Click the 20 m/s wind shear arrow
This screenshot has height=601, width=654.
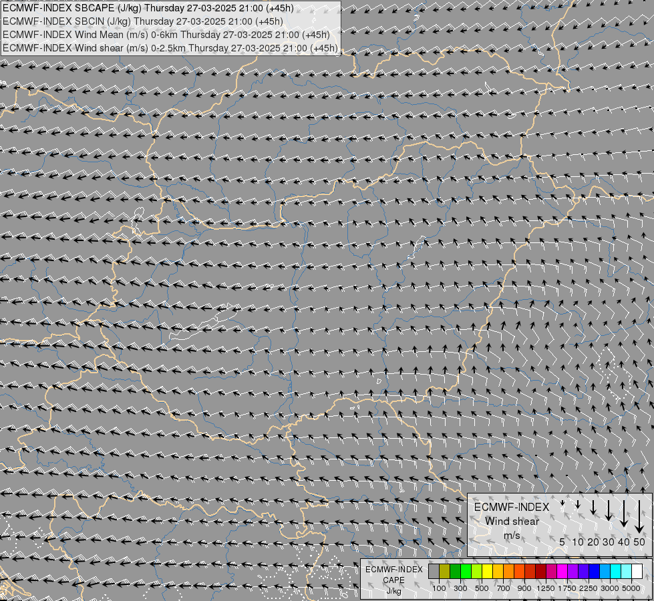coord(593,507)
